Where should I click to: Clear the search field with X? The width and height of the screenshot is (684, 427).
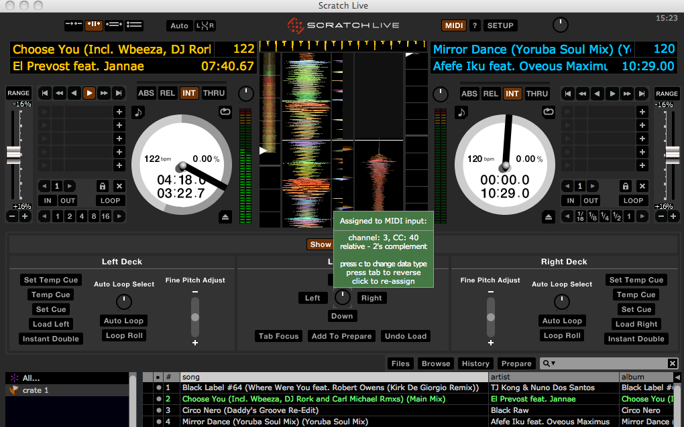[672, 363]
